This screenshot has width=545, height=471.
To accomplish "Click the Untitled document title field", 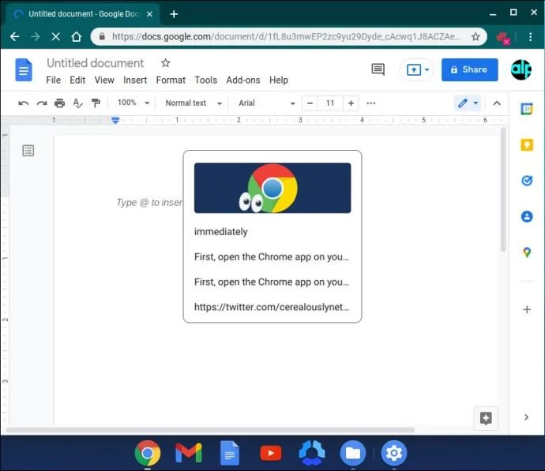I will (95, 63).
